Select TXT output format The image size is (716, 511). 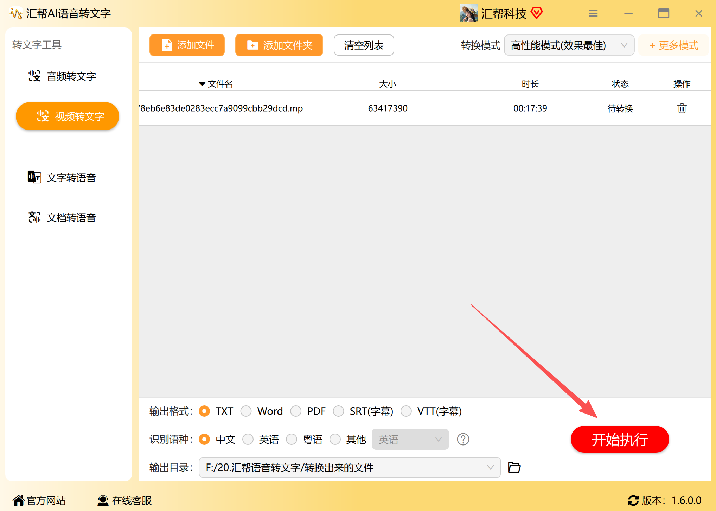point(204,411)
